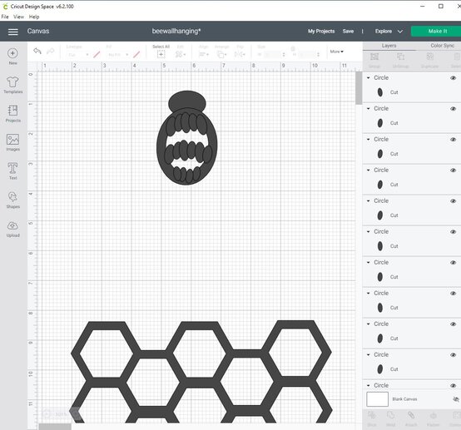Open the Projects sidebar icon
461x430 pixels.
(x=12, y=111)
